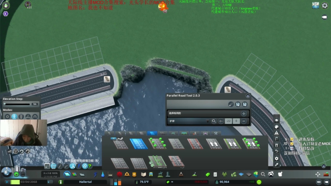331x186 pixels.
Task: Open the healthcare services menu
Action: (x=120, y=174)
